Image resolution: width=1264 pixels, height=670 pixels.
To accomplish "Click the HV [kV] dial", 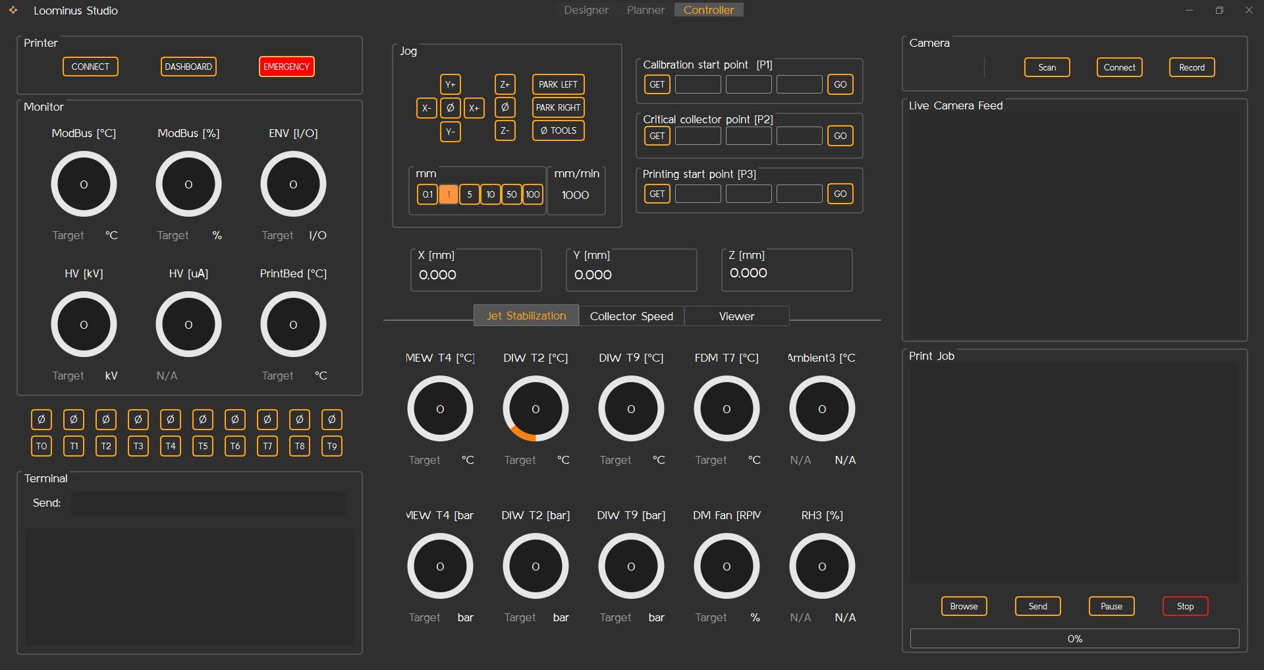I will point(84,325).
